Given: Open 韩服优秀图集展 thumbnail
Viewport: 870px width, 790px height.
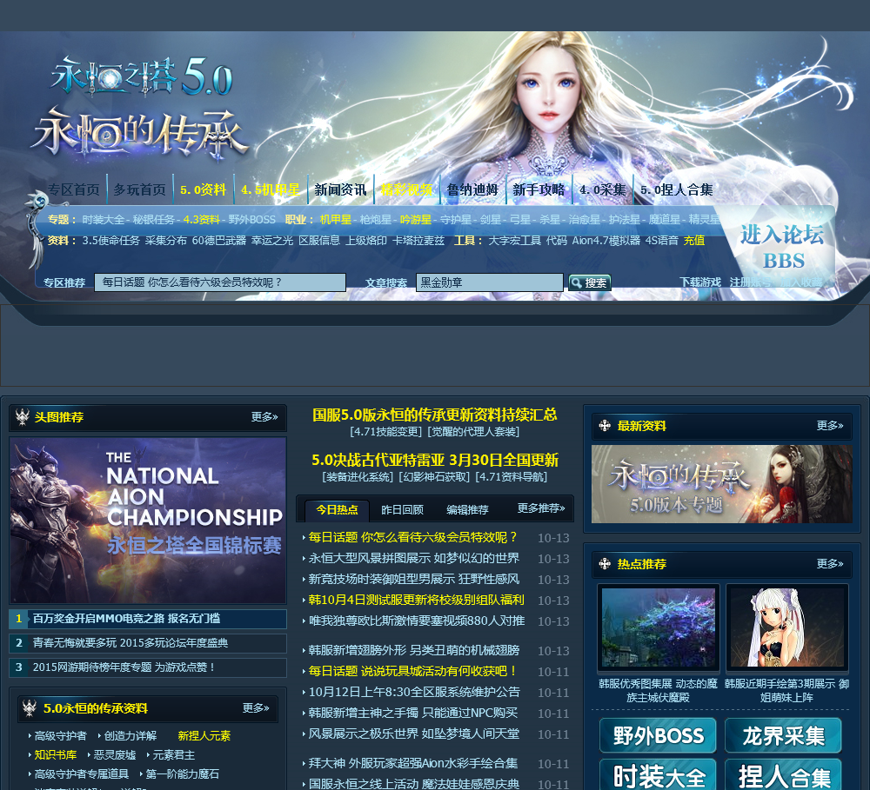Looking at the screenshot, I should (x=658, y=627).
